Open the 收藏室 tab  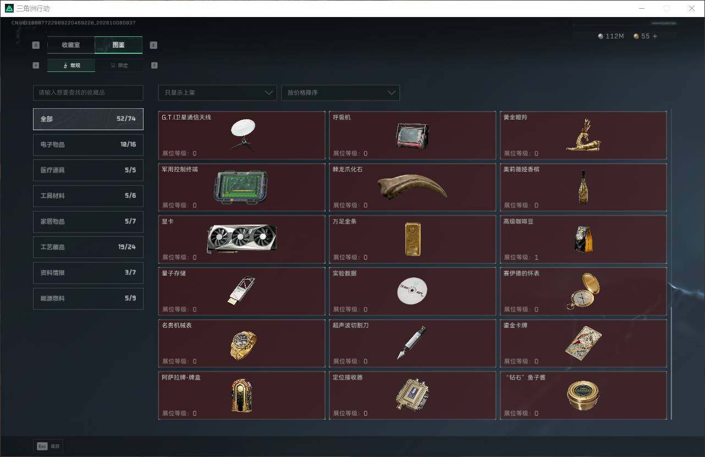(x=71, y=45)
